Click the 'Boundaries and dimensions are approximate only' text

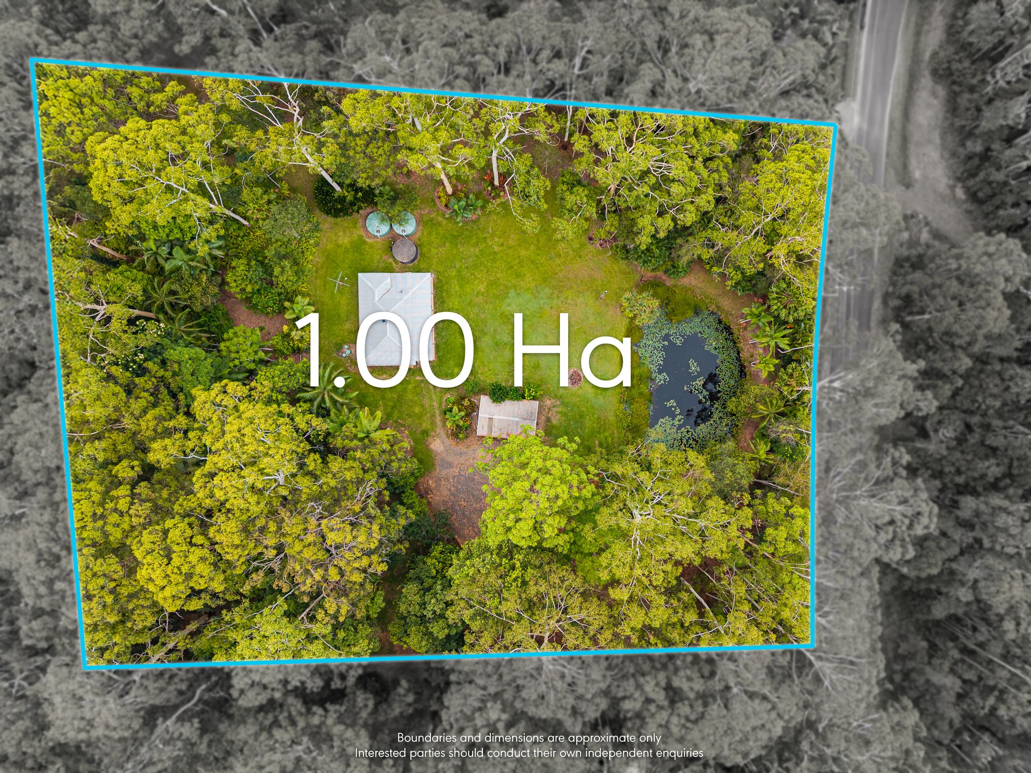[x=529, y=738]
